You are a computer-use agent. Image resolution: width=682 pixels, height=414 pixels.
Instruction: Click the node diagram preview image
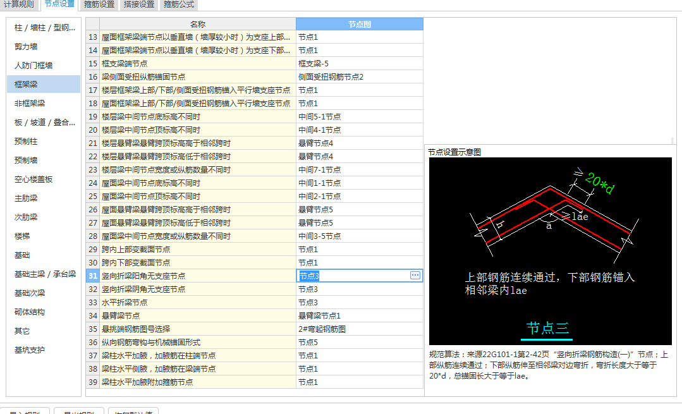[x=550, y=252]
